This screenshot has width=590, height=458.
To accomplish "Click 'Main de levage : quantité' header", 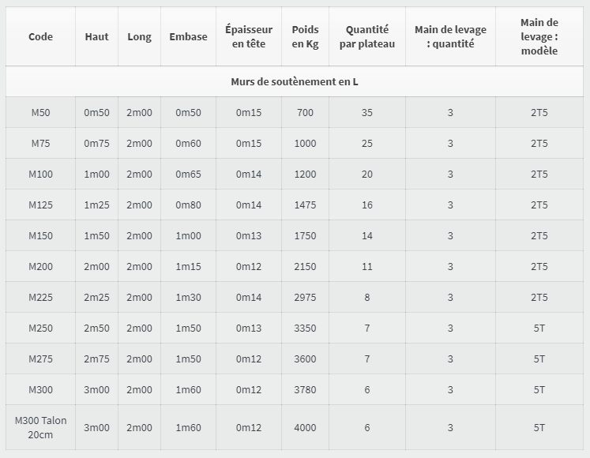I will [x=450, y=36].
